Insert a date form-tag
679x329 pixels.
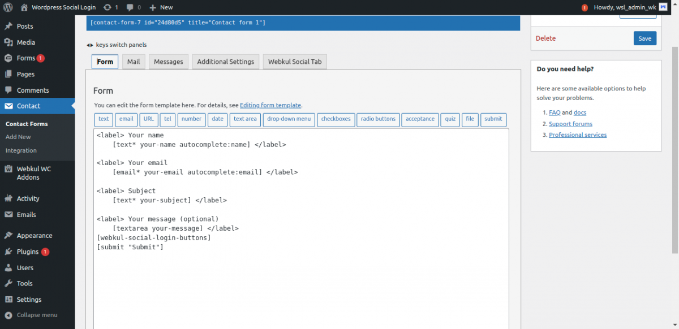[218, 119]
